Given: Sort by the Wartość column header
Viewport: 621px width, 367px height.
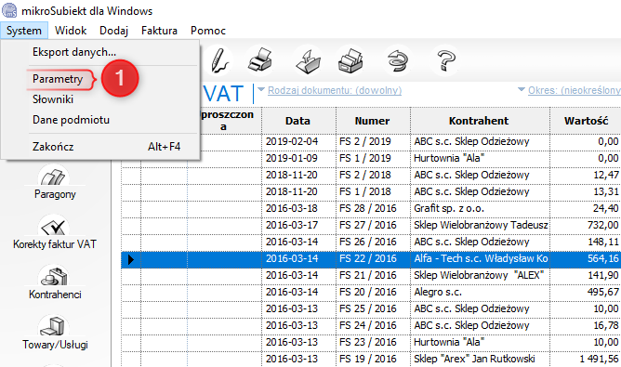Looking at the screenshot, I should 586,121.
